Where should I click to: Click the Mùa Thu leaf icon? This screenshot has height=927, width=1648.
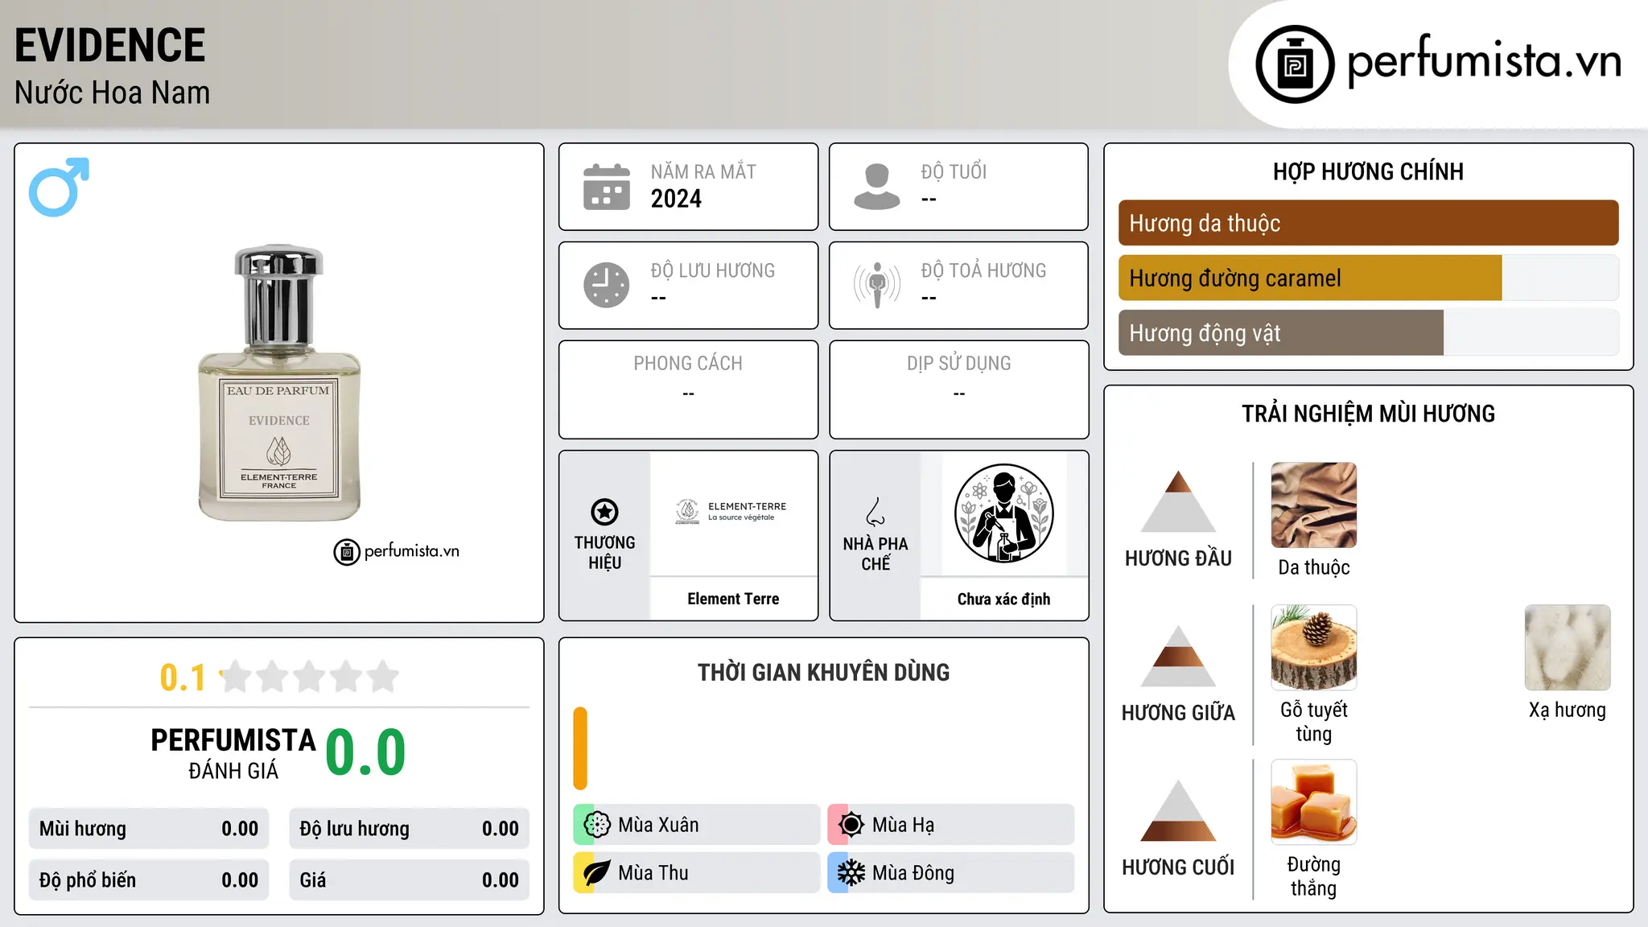click(x=597, y=873)
